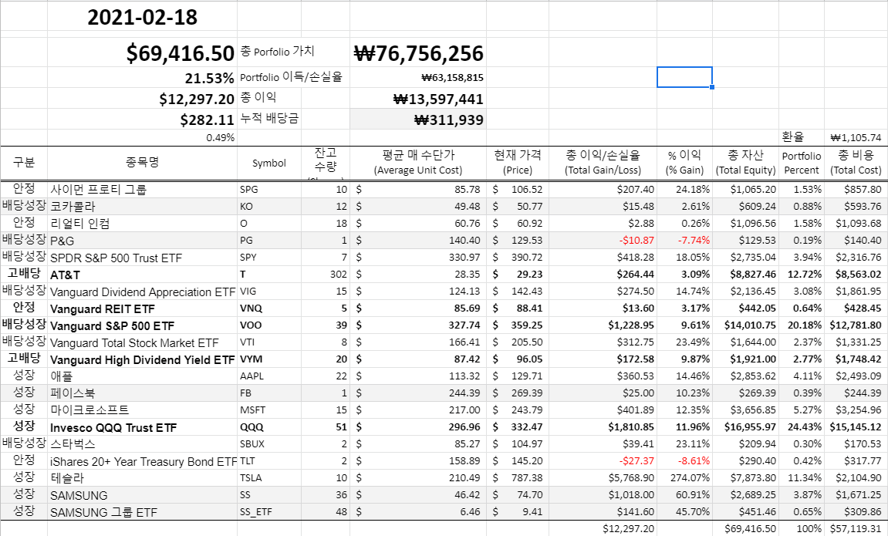
Task: Click the currently selected empty cell with blue border
Action: click(684, 77)
